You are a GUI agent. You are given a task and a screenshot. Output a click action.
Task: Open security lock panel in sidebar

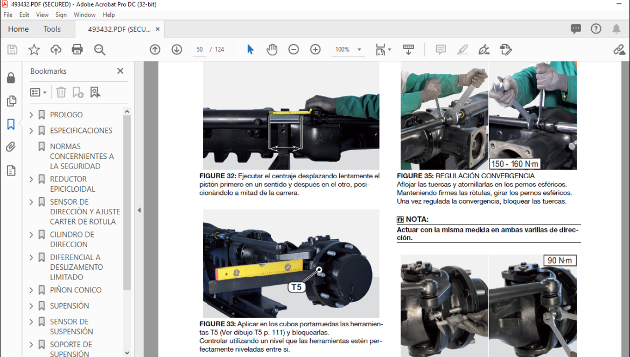pyautogui.click(x=11, y=78)
